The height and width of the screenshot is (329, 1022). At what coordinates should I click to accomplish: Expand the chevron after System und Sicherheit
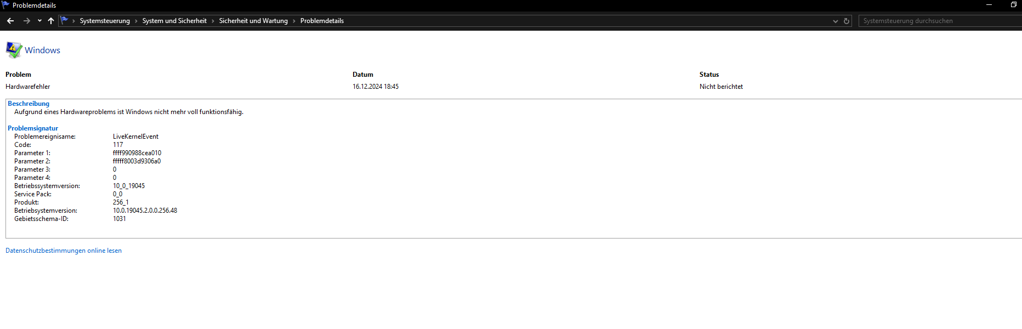(213, 21)
